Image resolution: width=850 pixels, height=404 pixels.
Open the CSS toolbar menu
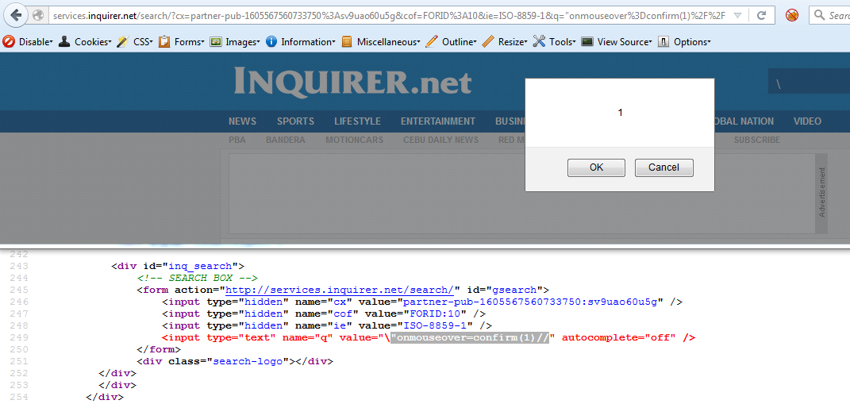[x=143, y=42]
